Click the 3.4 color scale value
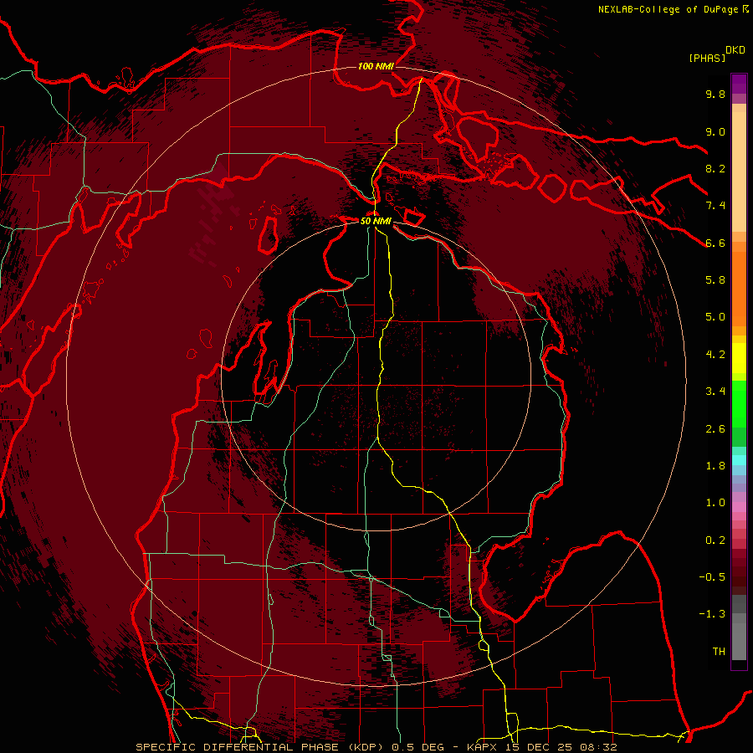Image resolution: width=753 pixels, height=753 pixels. pos(715,392)
